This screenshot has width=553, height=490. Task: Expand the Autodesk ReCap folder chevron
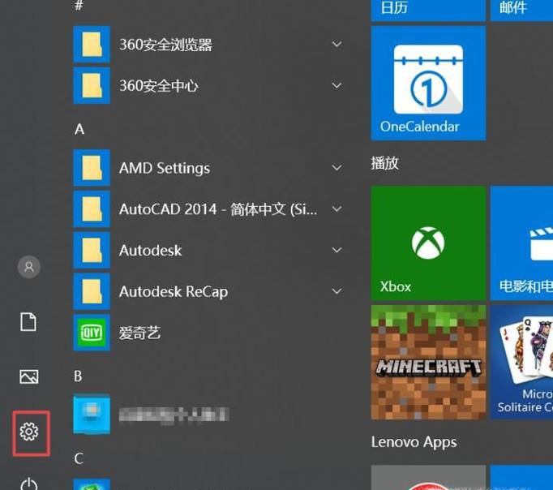[337, 291]
